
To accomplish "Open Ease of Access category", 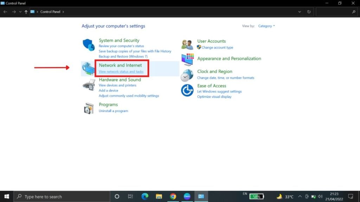I will click(212, 86).
